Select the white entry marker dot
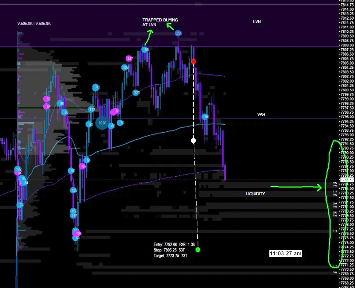Viewport: 355px width, 288px height. (x=193, y=141)
